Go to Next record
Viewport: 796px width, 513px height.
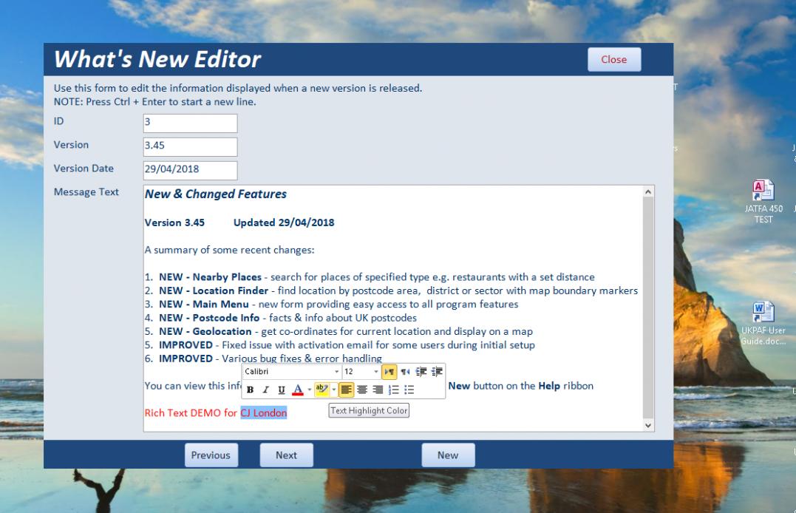coord(286,455)
